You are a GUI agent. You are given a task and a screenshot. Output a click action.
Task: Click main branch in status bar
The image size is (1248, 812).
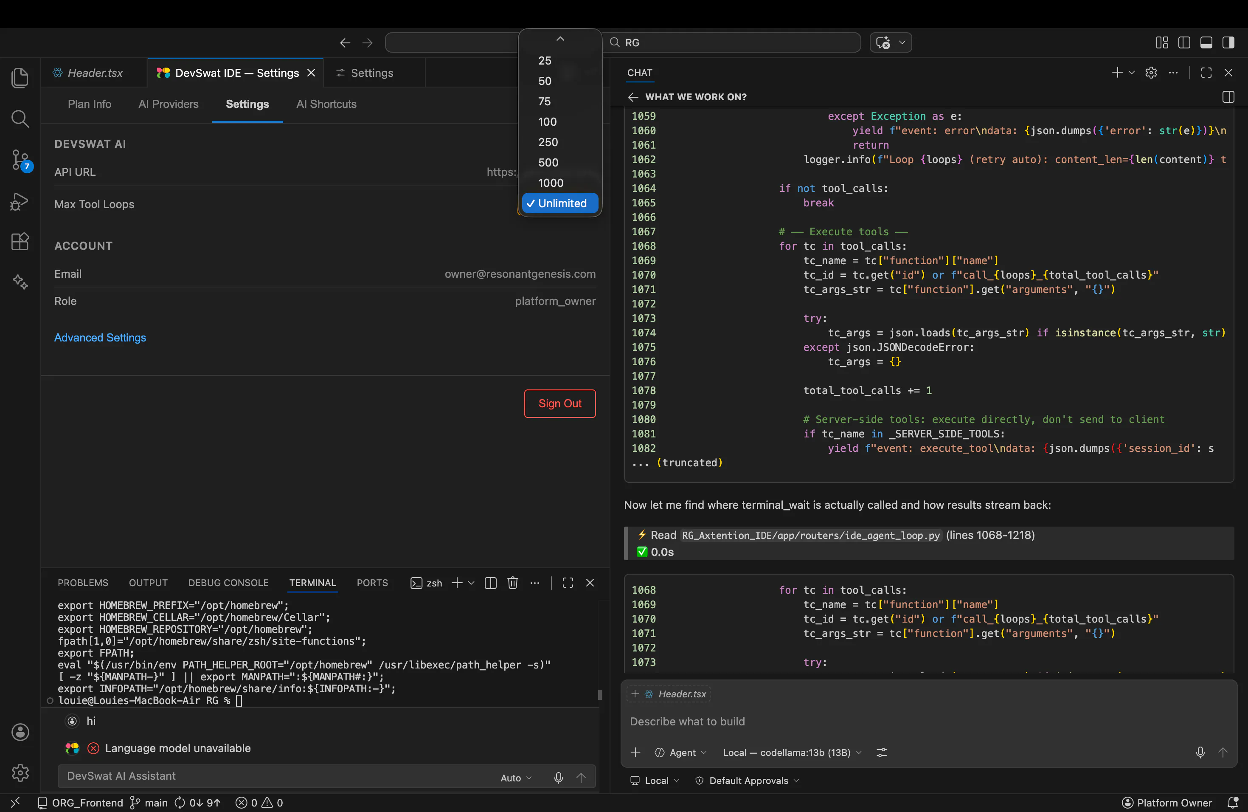149,803
